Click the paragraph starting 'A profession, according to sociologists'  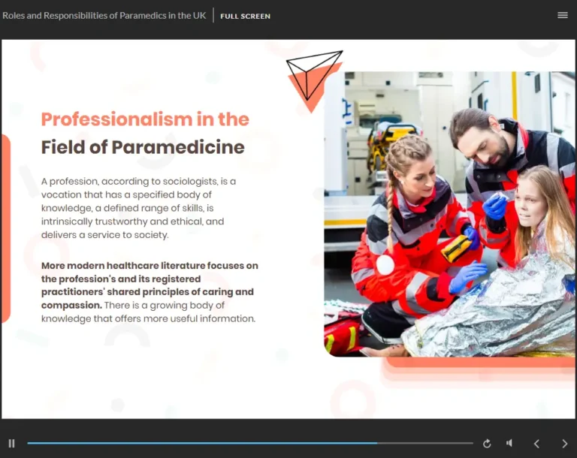point(138,208)
